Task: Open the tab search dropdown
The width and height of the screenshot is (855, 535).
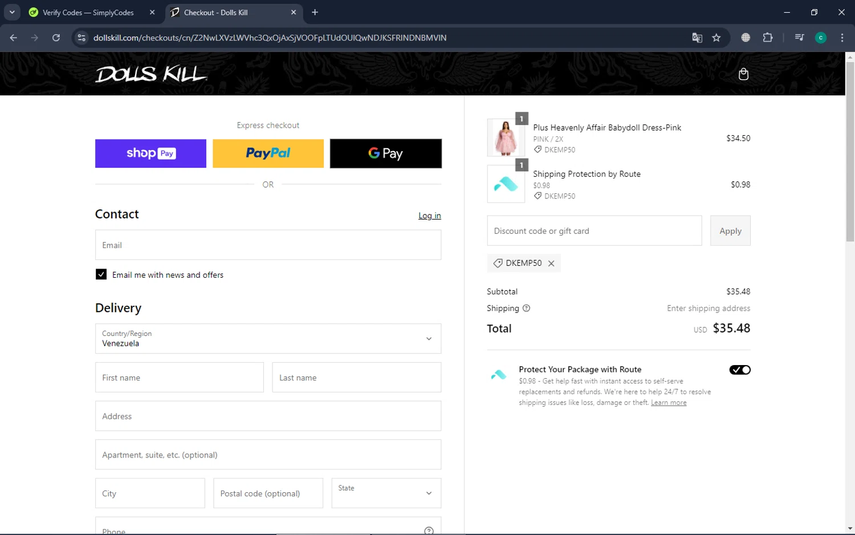Action: (x=12, y=12)
